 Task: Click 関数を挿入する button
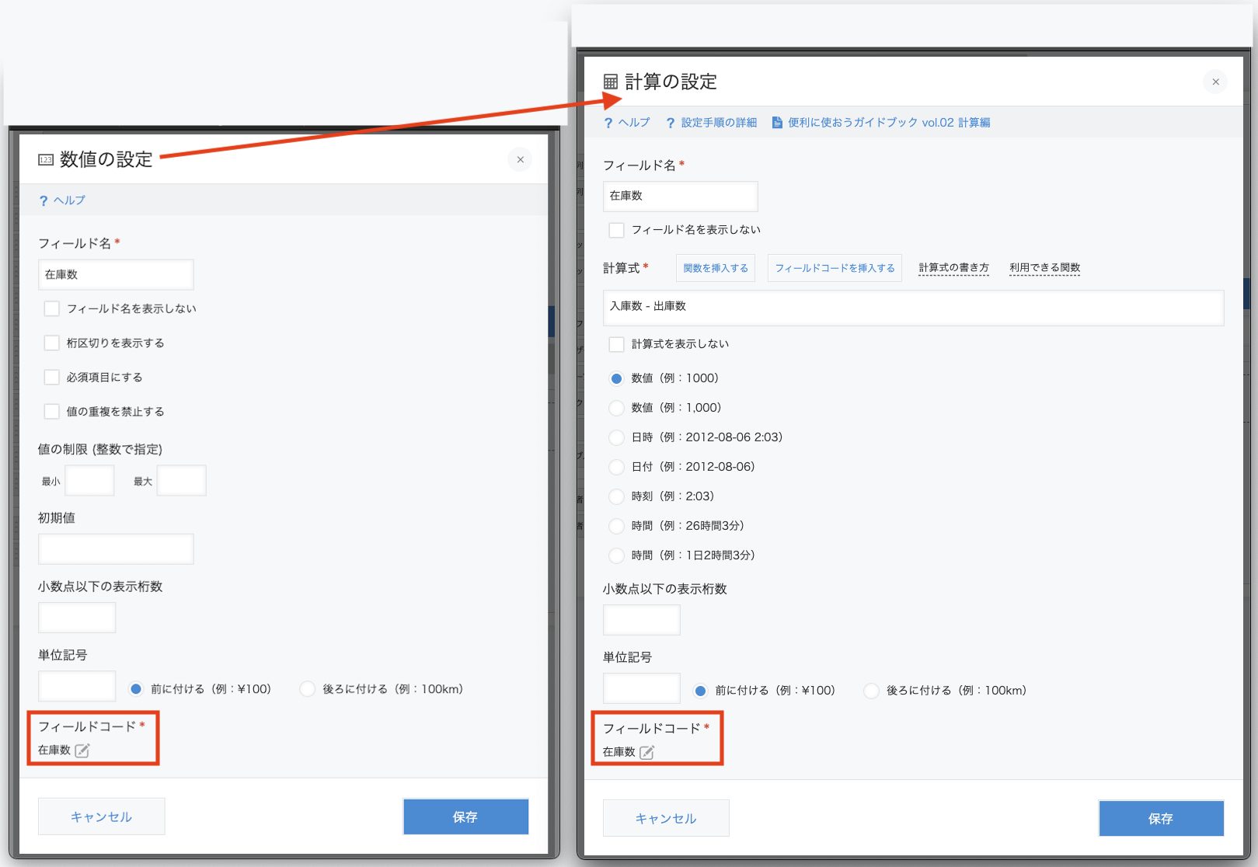click(x=716, y=268)
